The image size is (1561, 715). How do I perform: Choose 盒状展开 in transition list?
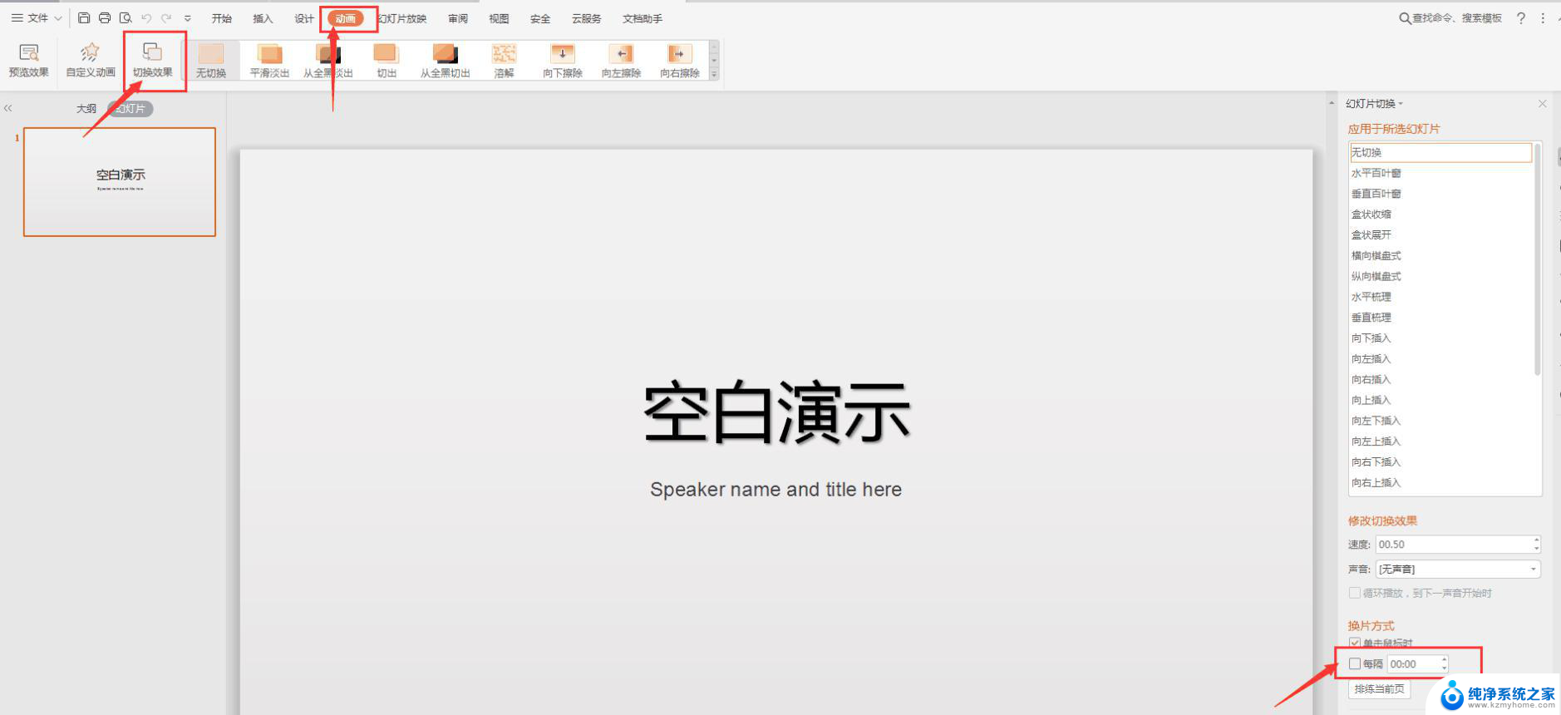tap(1440, 235)
